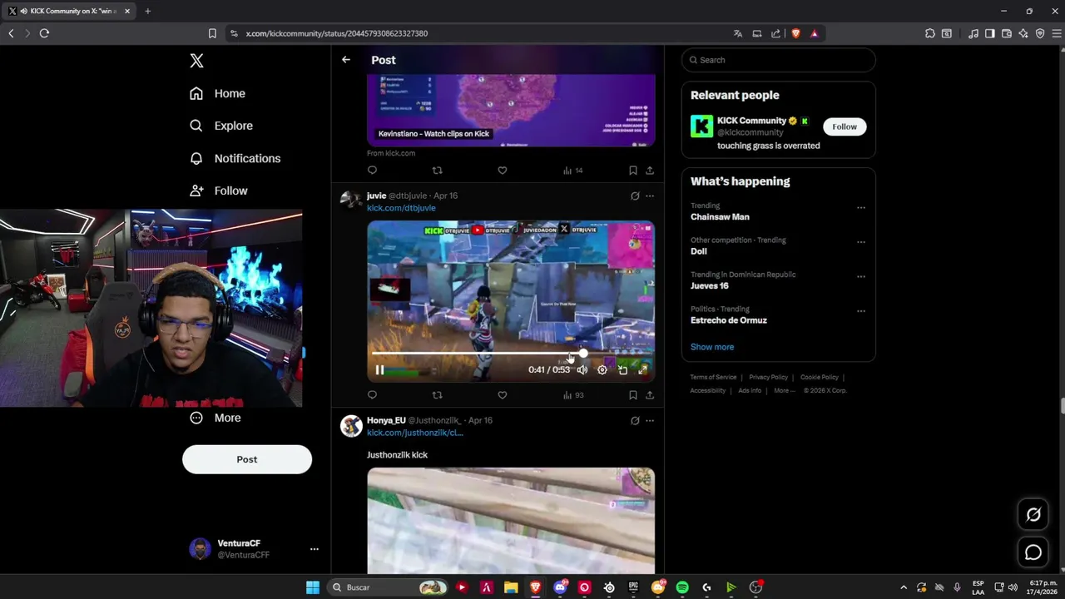
Task: Open options for Jueves 16 trend
Action: [861, 276]
